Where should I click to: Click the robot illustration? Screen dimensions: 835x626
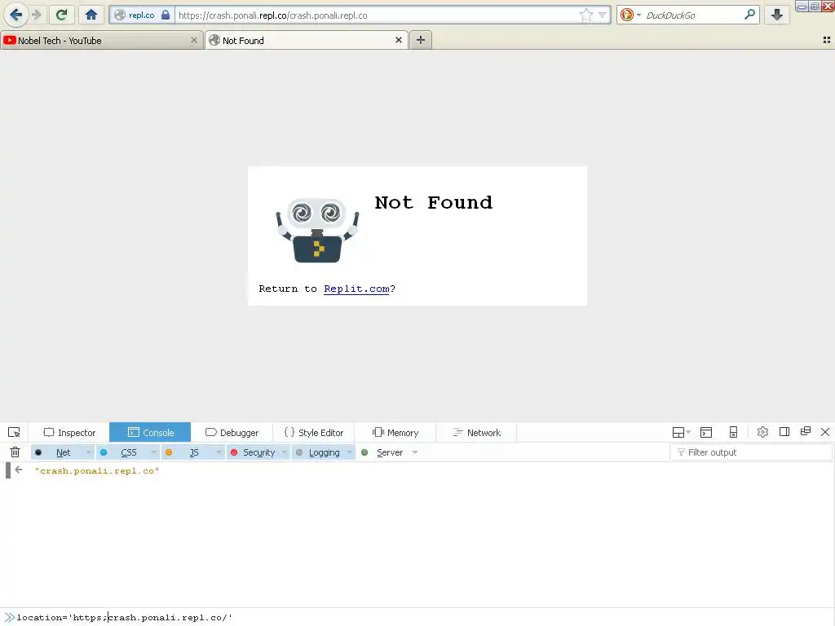317,230
